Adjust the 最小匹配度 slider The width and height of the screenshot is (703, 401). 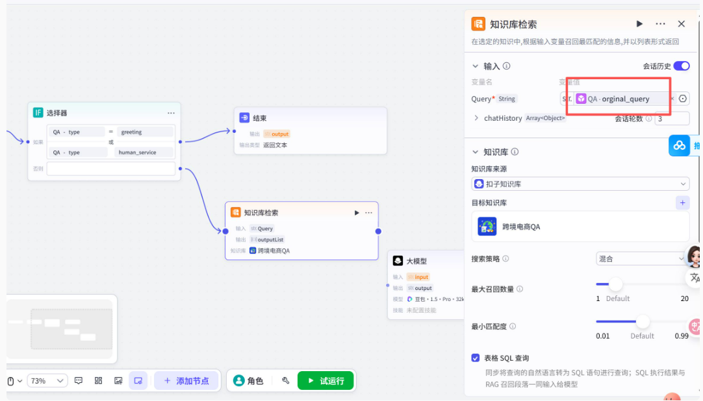point(643,321)
